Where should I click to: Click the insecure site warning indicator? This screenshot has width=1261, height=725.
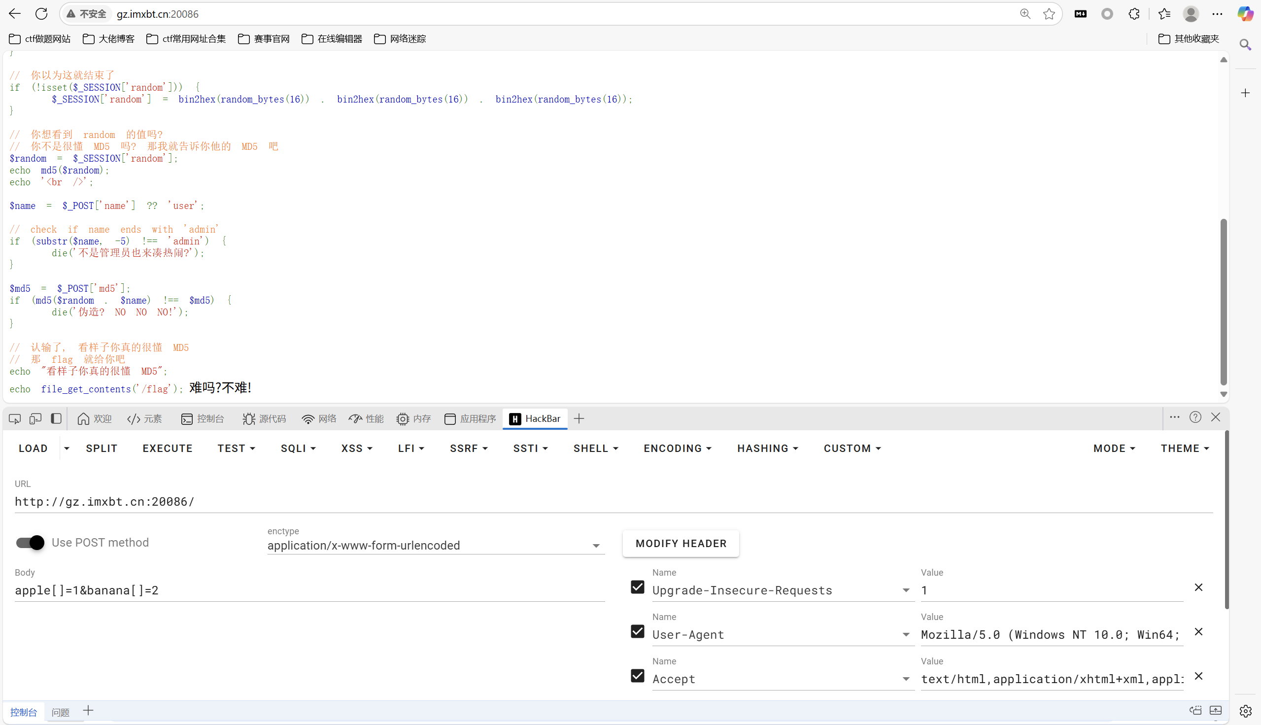point(87,14)
